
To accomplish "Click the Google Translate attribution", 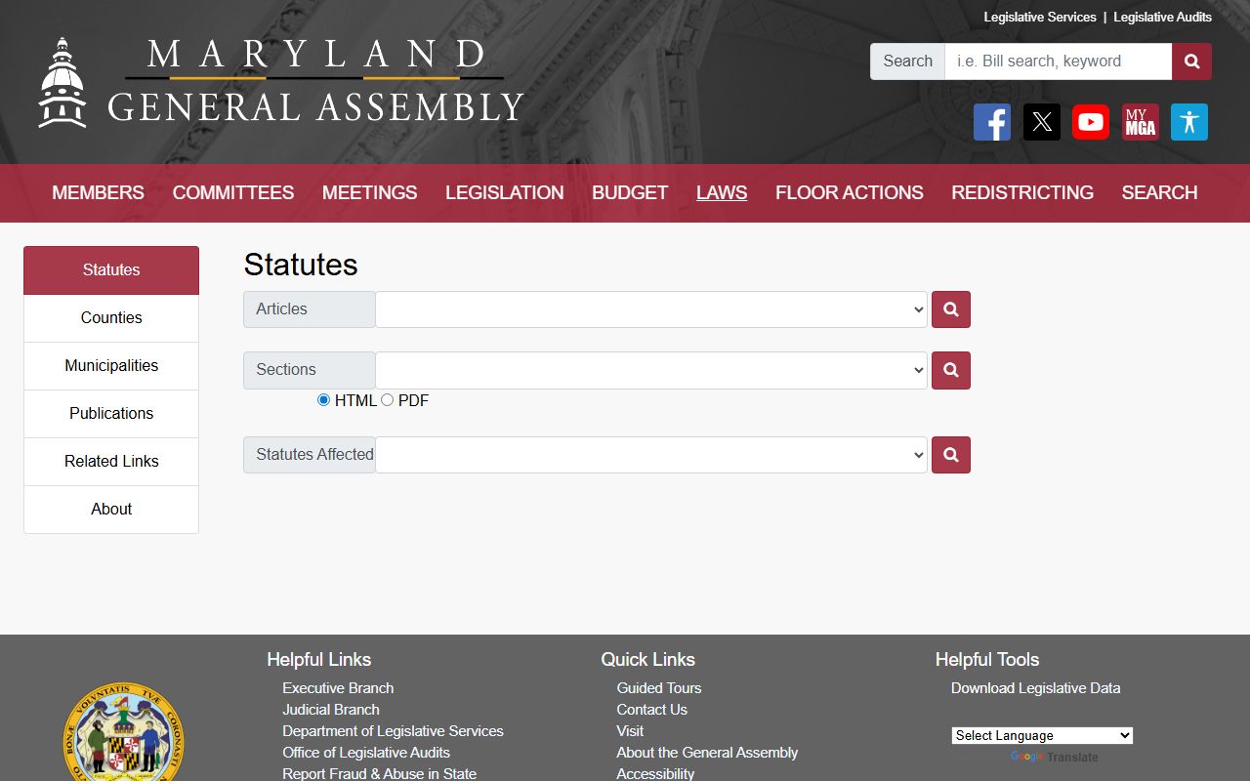I will (1055, 758).
